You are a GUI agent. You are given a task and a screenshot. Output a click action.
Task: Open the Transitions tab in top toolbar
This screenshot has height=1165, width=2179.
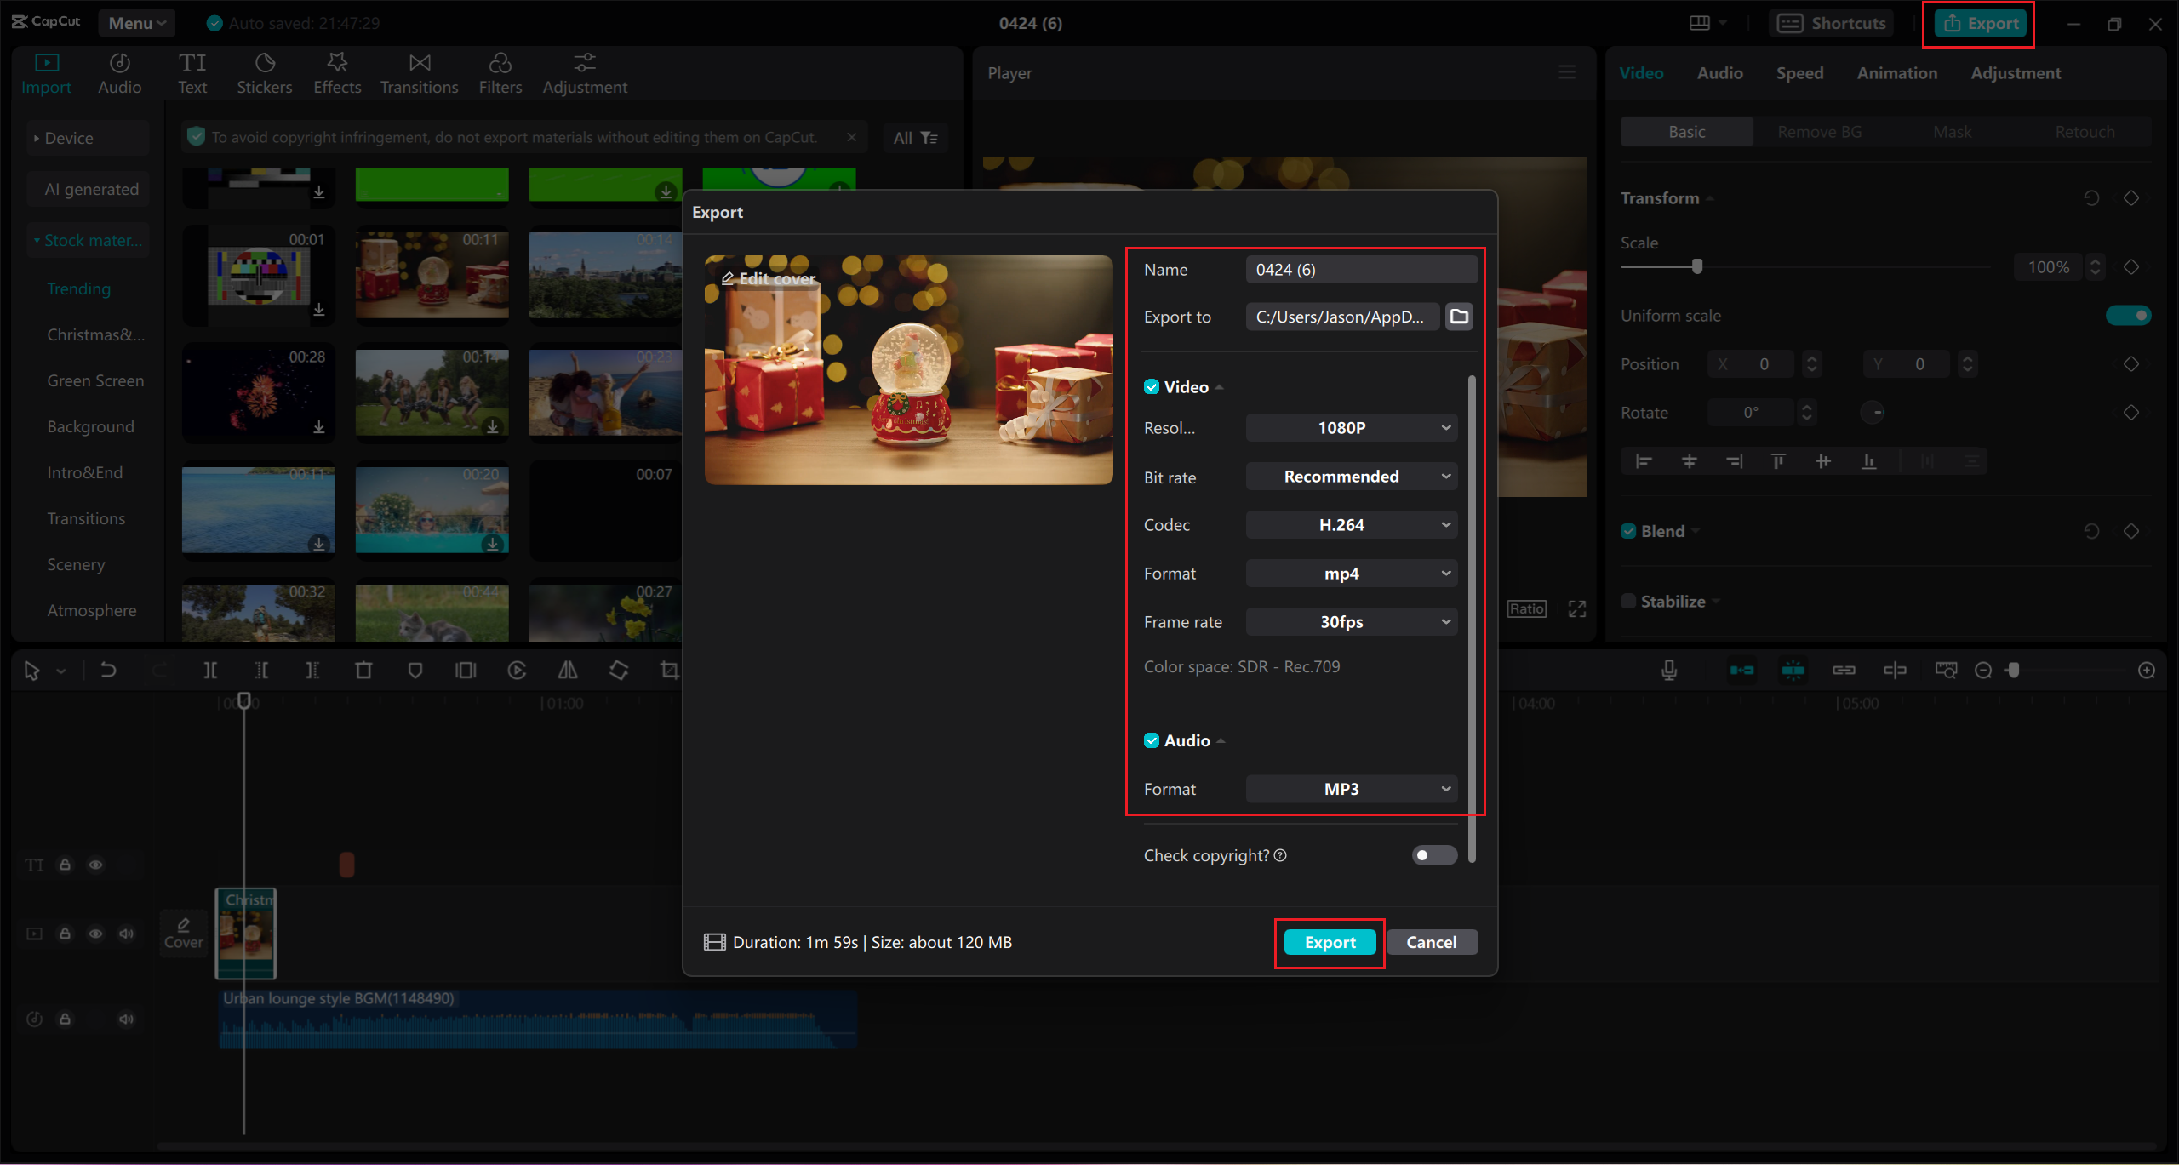click(x=419, y=73)
